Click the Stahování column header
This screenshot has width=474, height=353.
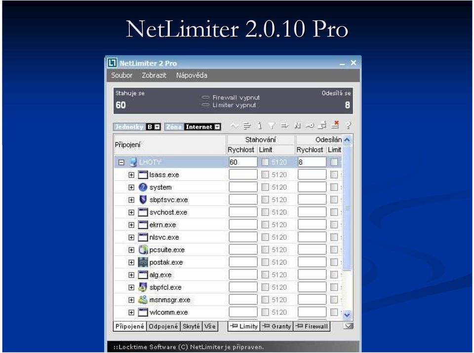pos(261,140)
